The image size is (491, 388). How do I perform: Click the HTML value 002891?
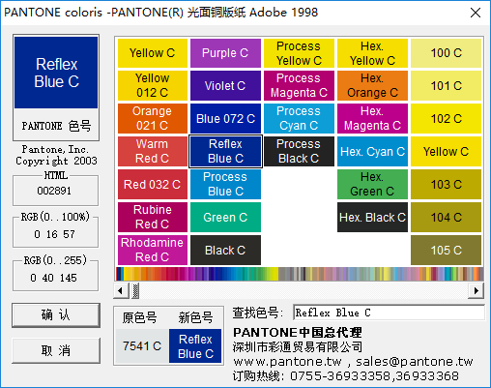(x=54, y=191)
